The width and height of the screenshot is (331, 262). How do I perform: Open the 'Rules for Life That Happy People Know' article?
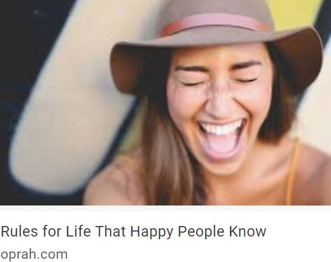[133, 231]
